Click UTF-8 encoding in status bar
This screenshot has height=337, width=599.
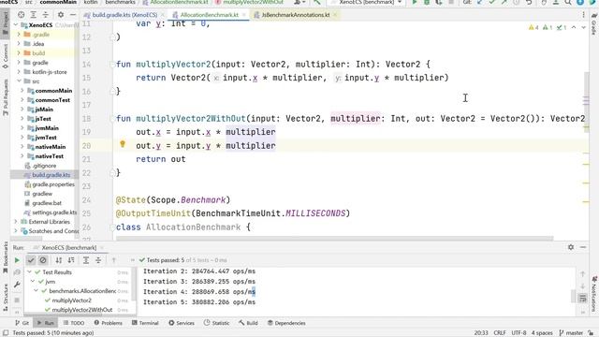[519, 333]
